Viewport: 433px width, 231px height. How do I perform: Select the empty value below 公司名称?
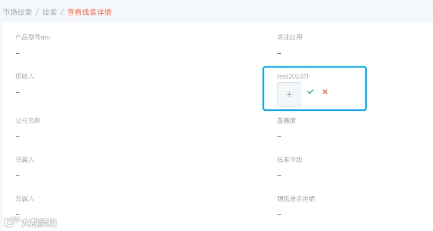pyautogui.click(x=17, y=137)
